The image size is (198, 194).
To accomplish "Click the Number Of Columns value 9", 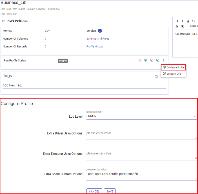I will [x=45, y=39].
